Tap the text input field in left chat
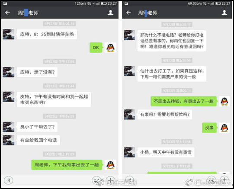The width and height of the screenshot is (234, 189). point(52,180)
